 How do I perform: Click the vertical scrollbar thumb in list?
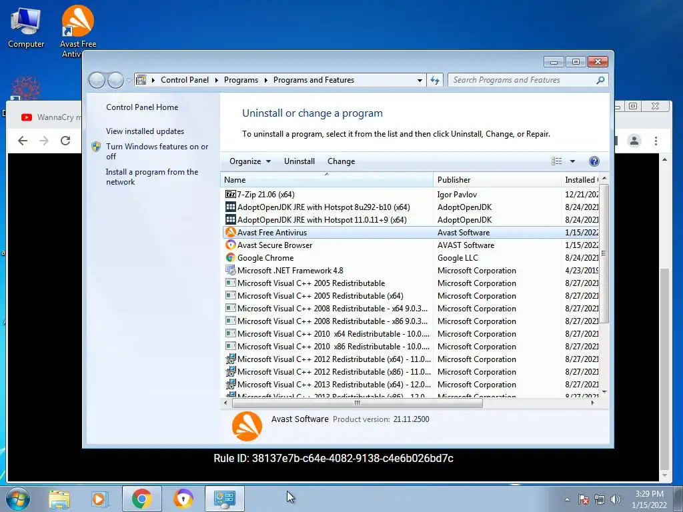(x=604, y=253)
